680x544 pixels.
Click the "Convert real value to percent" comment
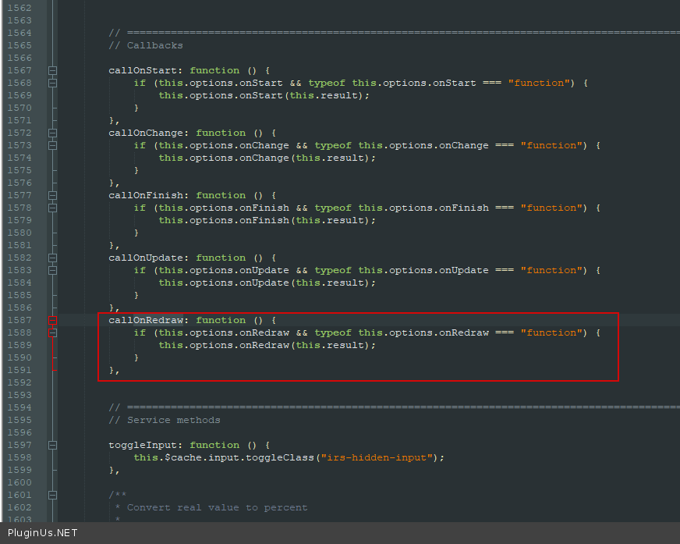[x=217, y=507]
